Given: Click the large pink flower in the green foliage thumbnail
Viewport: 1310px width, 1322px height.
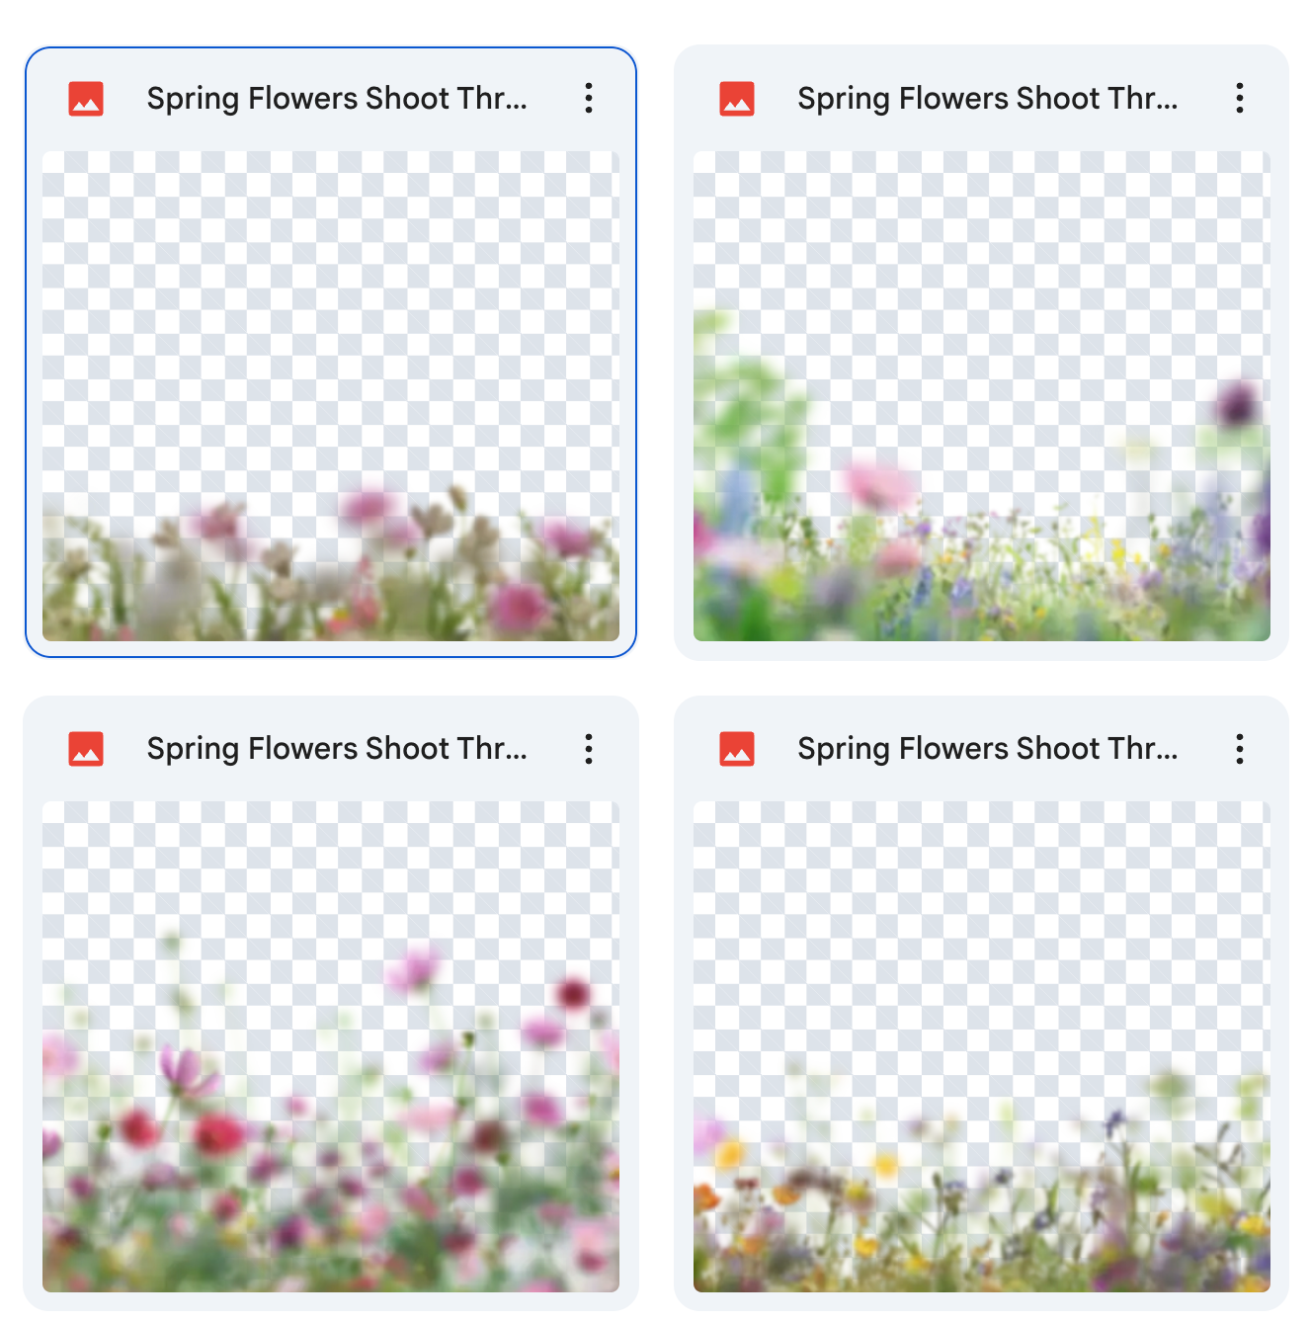Looking at the screenshot, I should (877, 486).
